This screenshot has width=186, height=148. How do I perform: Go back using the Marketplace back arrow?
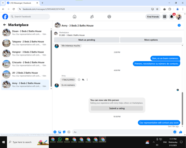coord(5,25)
